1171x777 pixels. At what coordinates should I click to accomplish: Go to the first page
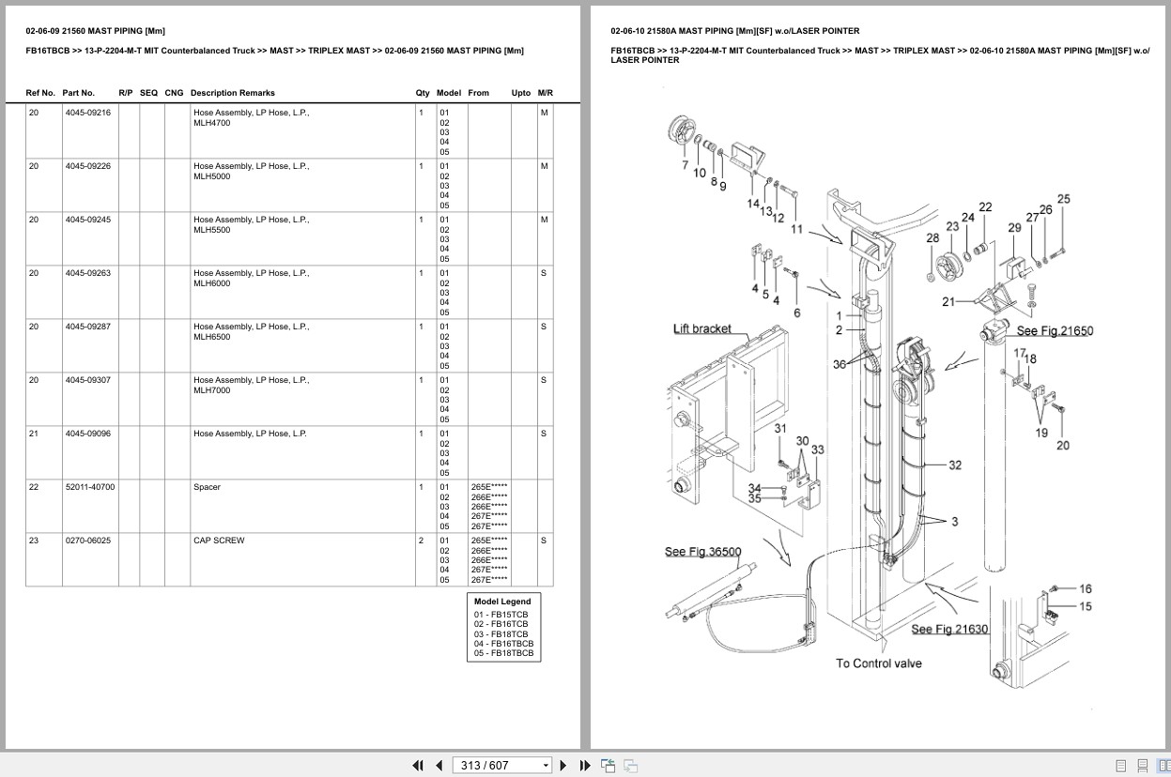point(418,766)
